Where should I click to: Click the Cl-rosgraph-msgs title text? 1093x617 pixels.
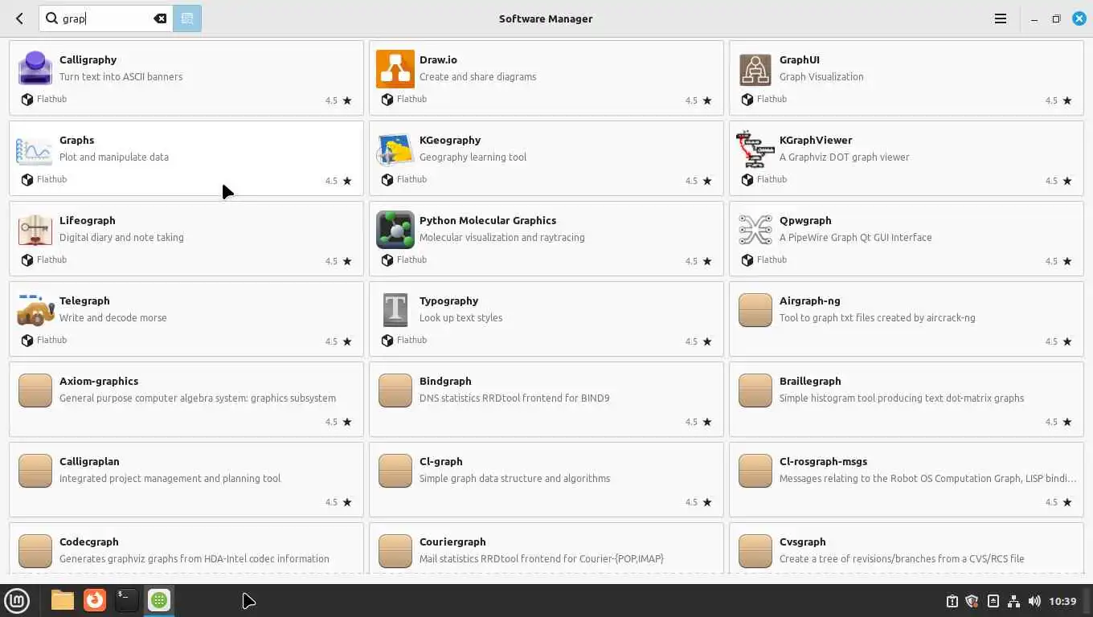click(823, 462)
